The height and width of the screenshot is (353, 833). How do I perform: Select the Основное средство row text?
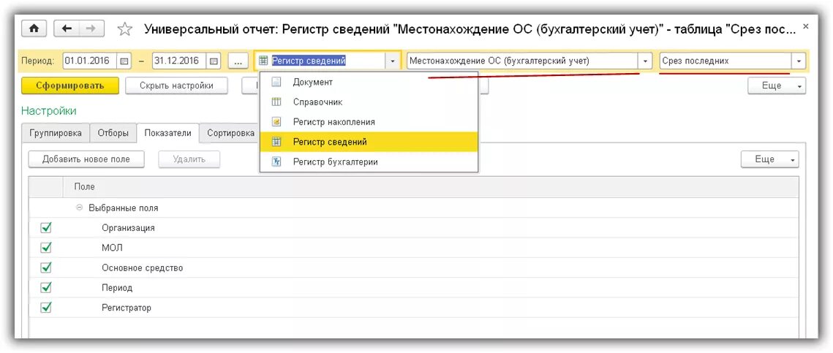[143, 268]
